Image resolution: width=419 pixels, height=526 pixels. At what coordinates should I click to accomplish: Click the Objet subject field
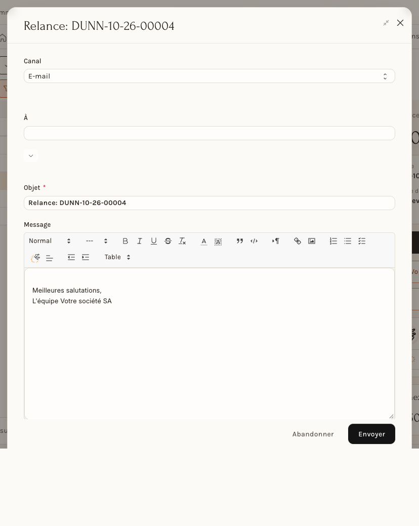[x=209, y=203]
